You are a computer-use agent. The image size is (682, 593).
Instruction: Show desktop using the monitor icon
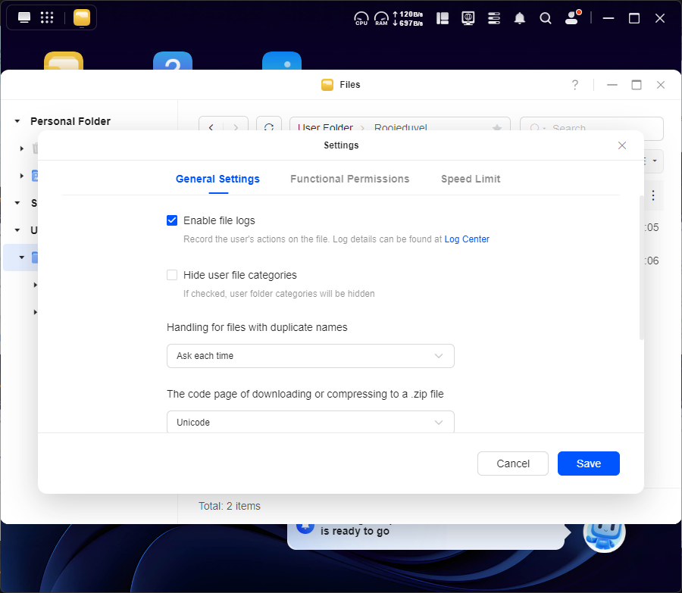point(24,17)
